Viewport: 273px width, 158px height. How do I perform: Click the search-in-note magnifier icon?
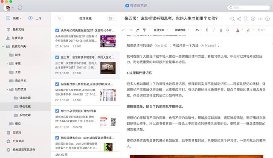[232, 19]
